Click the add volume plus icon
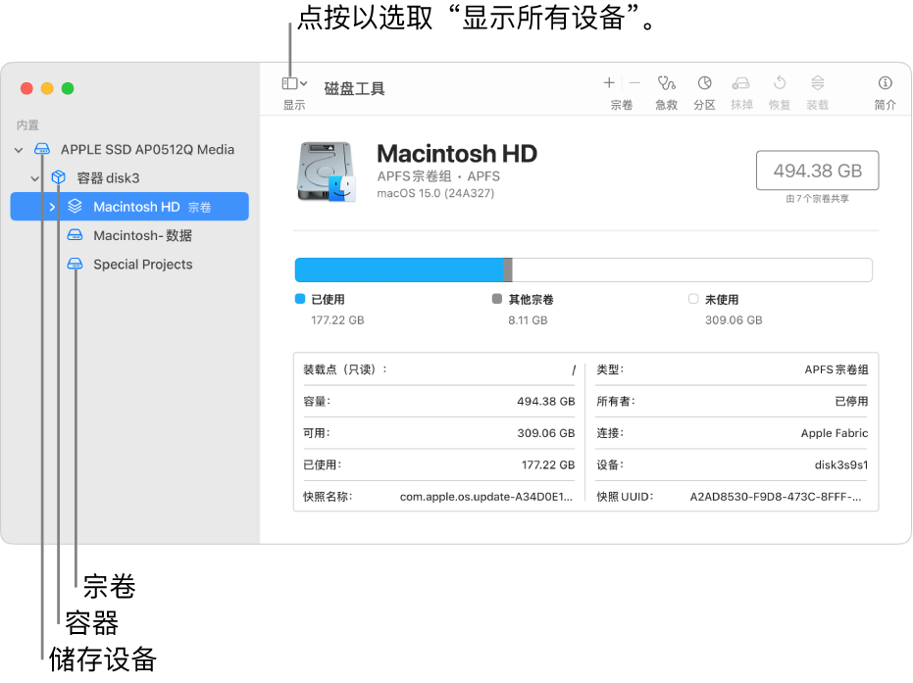This screenshot has height=683, width=913. 608,83
